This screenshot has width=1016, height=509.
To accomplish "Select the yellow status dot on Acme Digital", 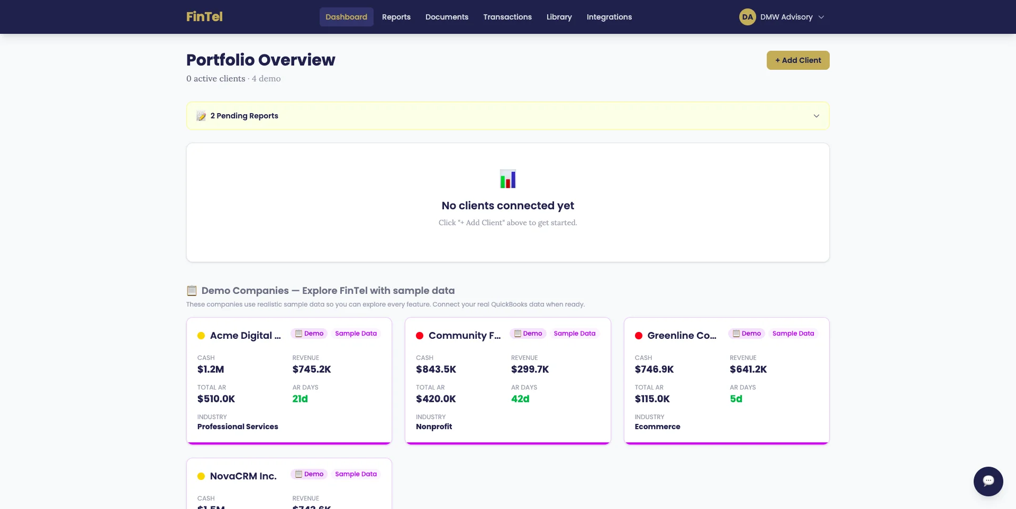I will click(x=201, y=336).
